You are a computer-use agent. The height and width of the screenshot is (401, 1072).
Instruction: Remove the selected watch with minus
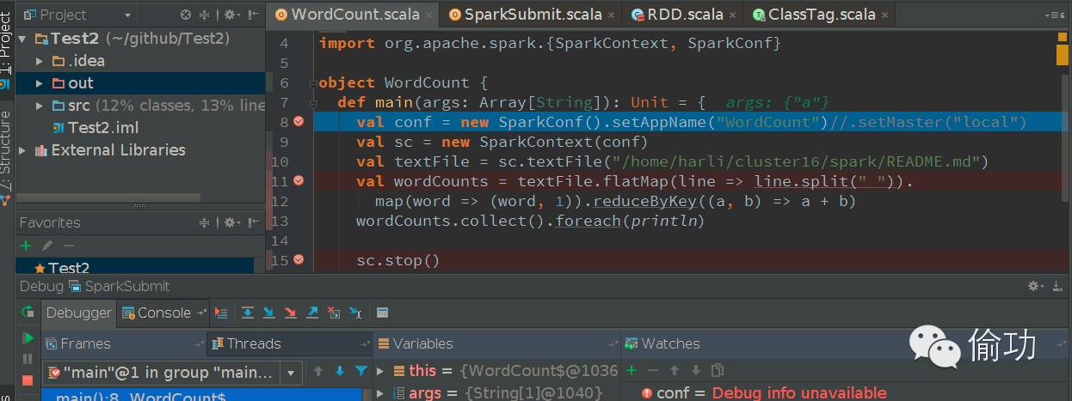click(653, 370)
